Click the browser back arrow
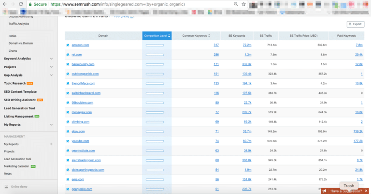 (x=4, y=4)
